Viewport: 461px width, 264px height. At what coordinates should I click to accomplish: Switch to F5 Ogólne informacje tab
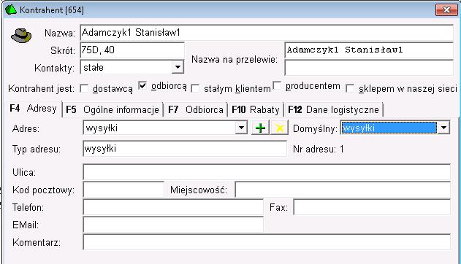(113, 109)
